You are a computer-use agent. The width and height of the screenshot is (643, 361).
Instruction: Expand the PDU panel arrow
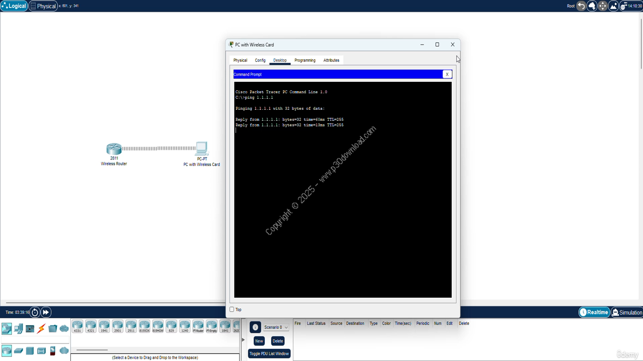(x=243, y=340)
